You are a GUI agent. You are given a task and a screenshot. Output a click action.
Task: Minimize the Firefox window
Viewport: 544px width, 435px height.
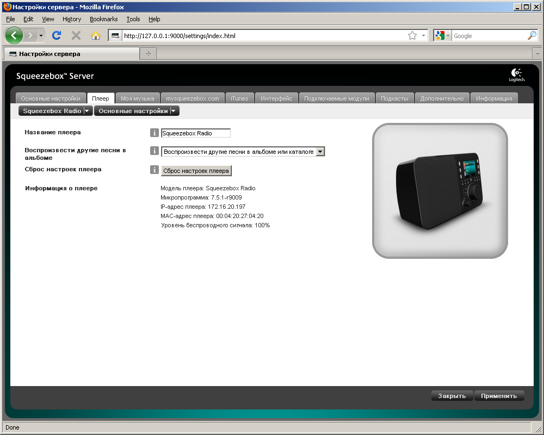tap(518, 7)
